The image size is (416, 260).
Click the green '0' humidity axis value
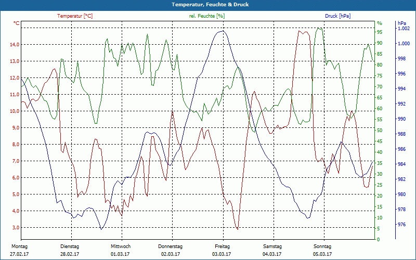pos(379,240)
